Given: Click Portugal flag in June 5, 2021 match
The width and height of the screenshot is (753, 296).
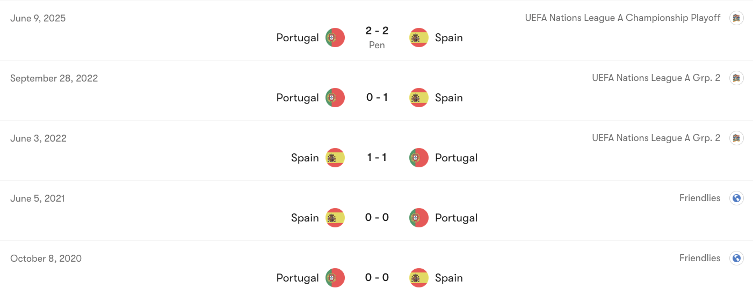Looking at the screenshot, I should 419,218.
